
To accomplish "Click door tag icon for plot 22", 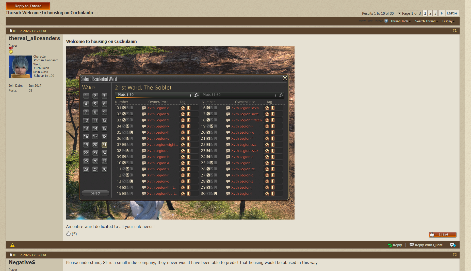I will click(273, 144).
